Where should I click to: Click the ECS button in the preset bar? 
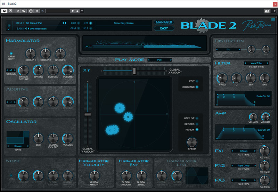coord(91,23)
